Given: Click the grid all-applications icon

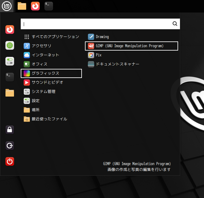Looking at the screenshot, I should [27, 37].
